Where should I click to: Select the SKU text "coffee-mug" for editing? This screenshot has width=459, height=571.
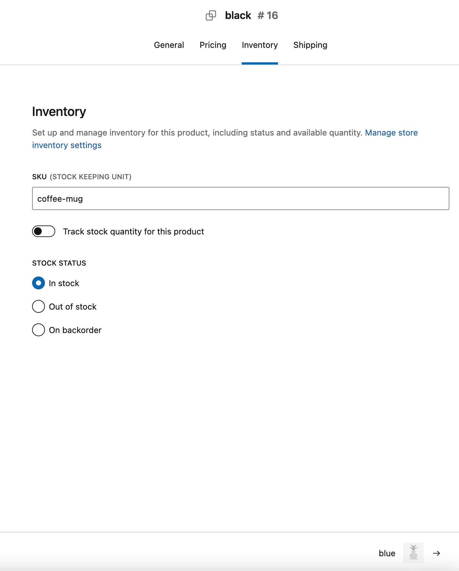pyautogui.click(x=60, y=198)
